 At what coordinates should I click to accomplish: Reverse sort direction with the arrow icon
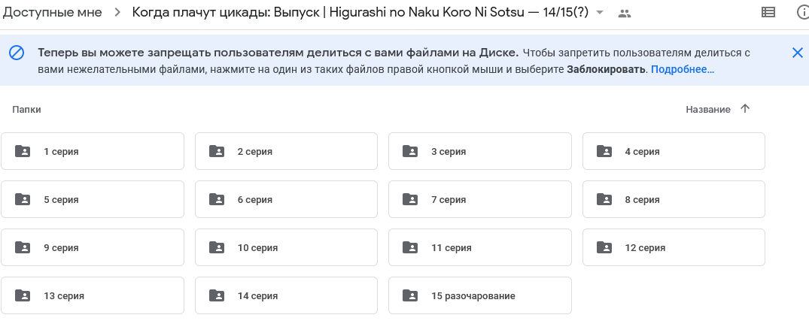click(744, 109)
